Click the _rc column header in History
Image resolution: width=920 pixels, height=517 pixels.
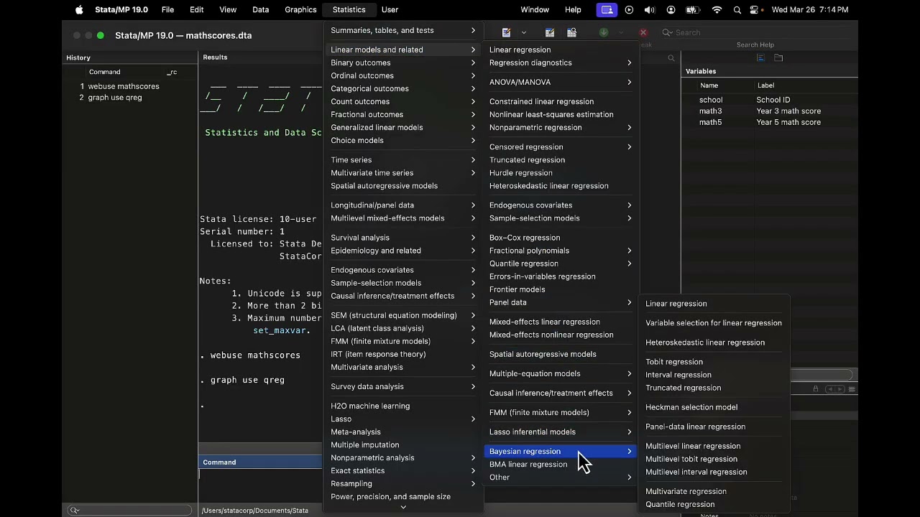tap(172, 72)
